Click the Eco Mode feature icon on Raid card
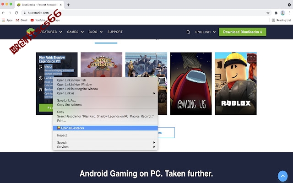Image resolution: width=293 pixels, height=183 pixels. 41,90
